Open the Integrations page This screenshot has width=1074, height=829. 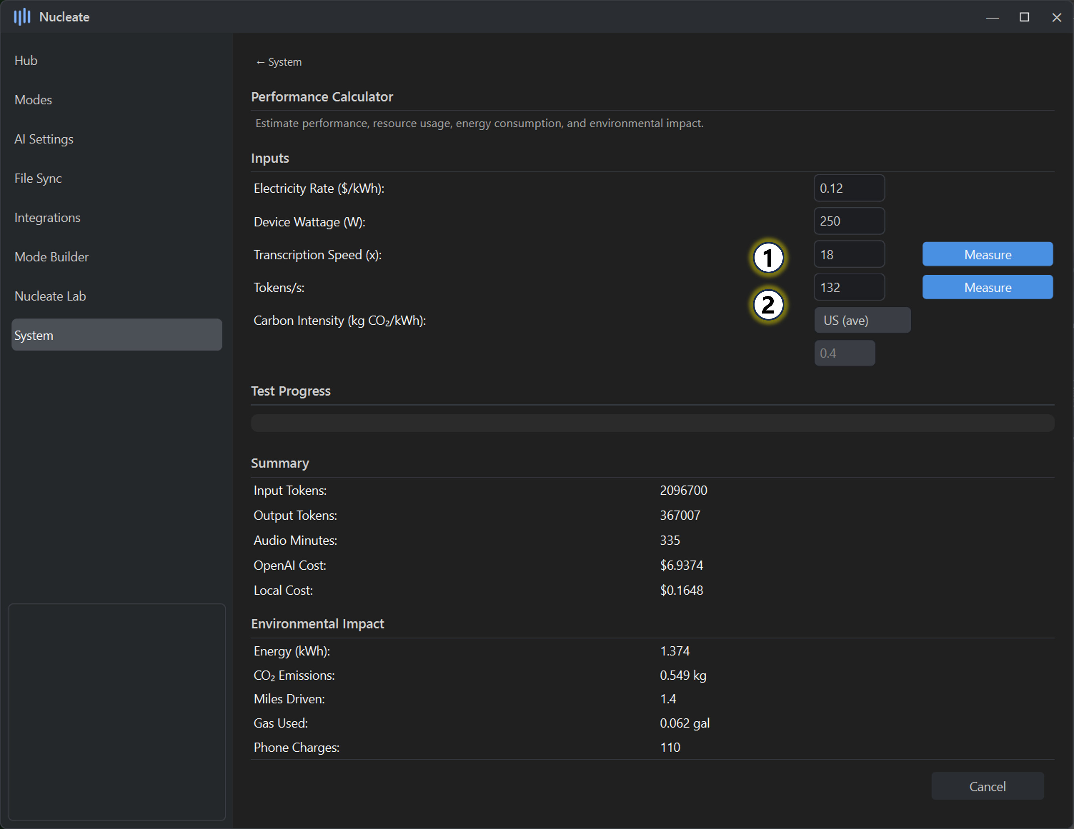point(47,218)
